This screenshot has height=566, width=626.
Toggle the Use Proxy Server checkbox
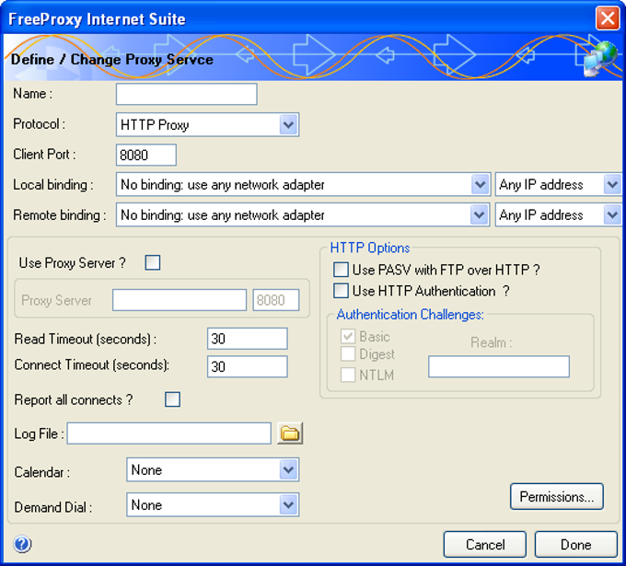point(153,262)
